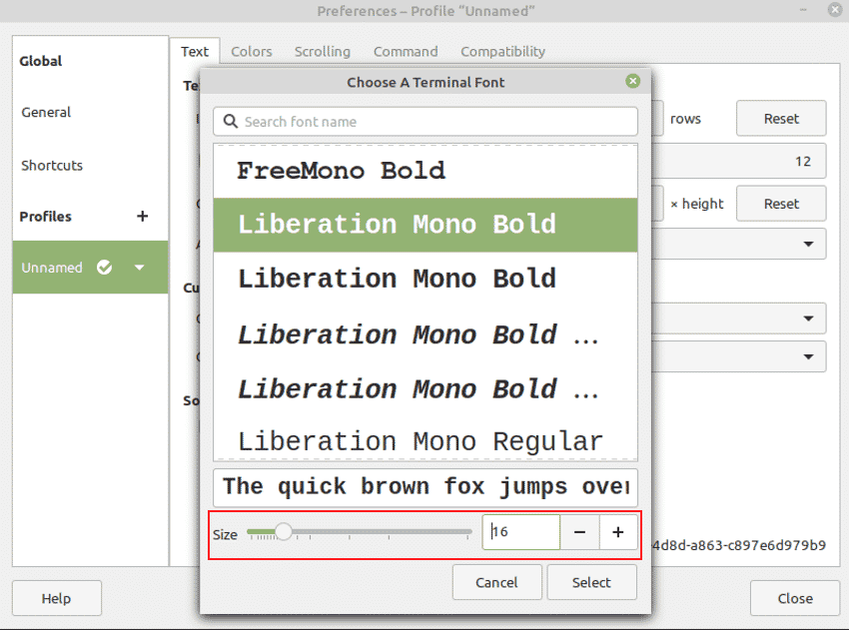The height and width of the screenshot is (630, 849).
Task: Select the first Liberation Mono Bold italic entry
Action: (425, 333)
